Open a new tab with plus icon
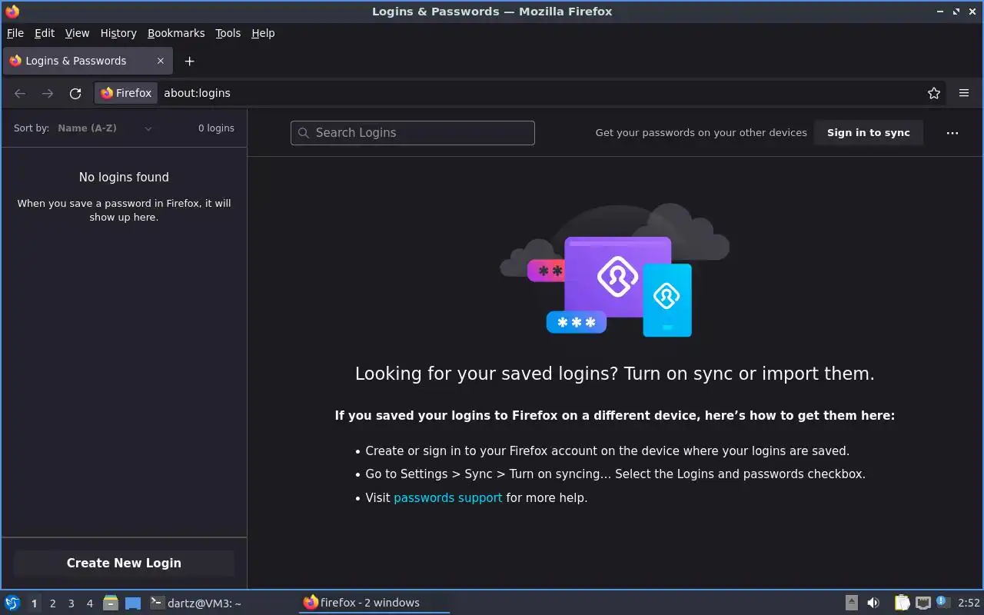Screen dimensions: 984x615 [190, 61]
